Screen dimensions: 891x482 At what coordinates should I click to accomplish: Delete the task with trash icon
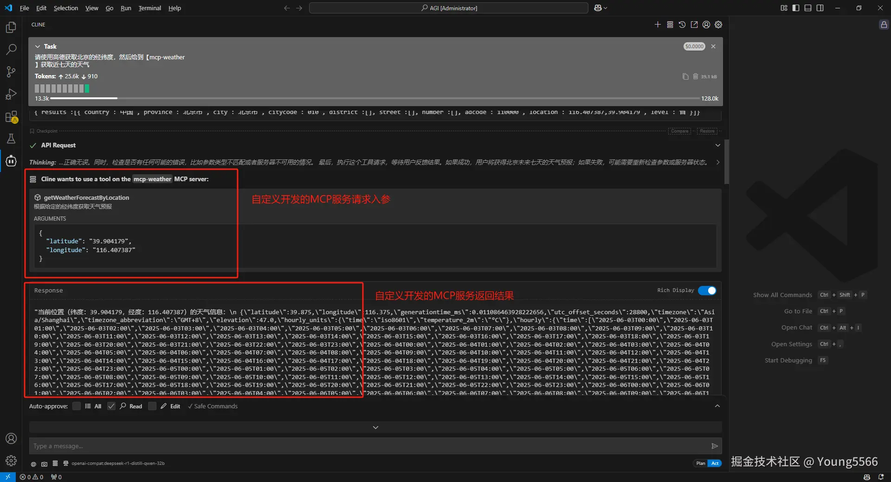pos(696,76)
